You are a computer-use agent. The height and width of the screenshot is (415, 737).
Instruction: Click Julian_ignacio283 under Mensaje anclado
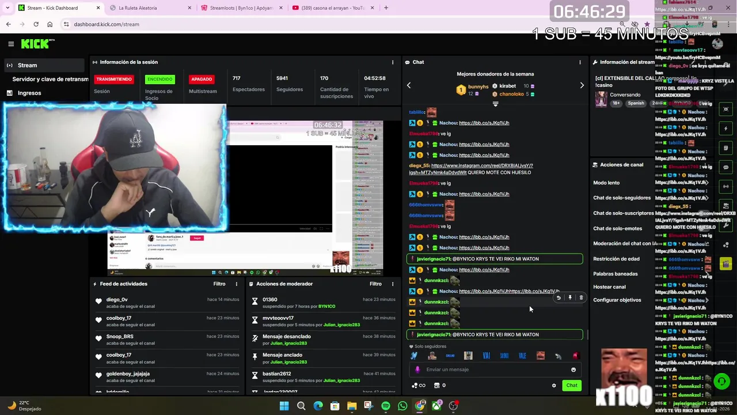[x=288, y=362]
